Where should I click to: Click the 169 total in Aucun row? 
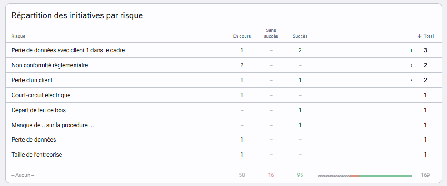425,175
